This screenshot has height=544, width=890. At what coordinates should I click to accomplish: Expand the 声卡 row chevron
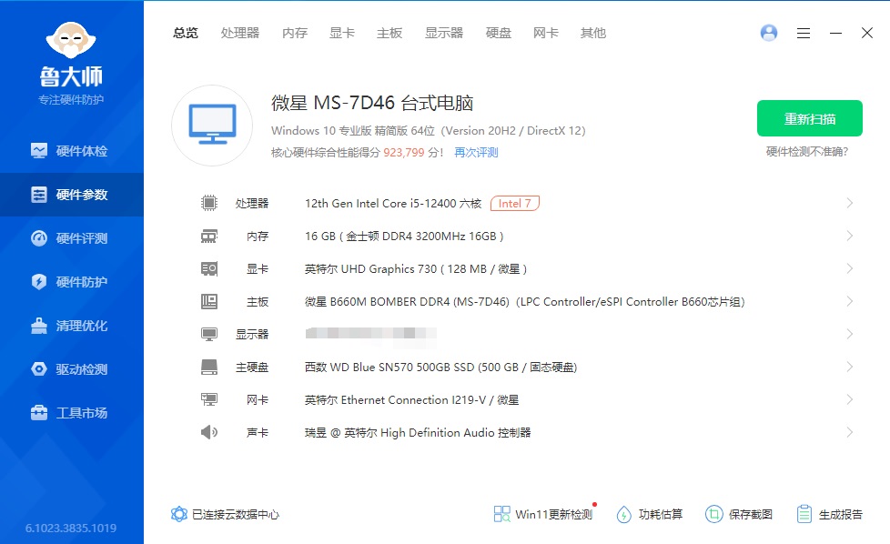point(849,432)
